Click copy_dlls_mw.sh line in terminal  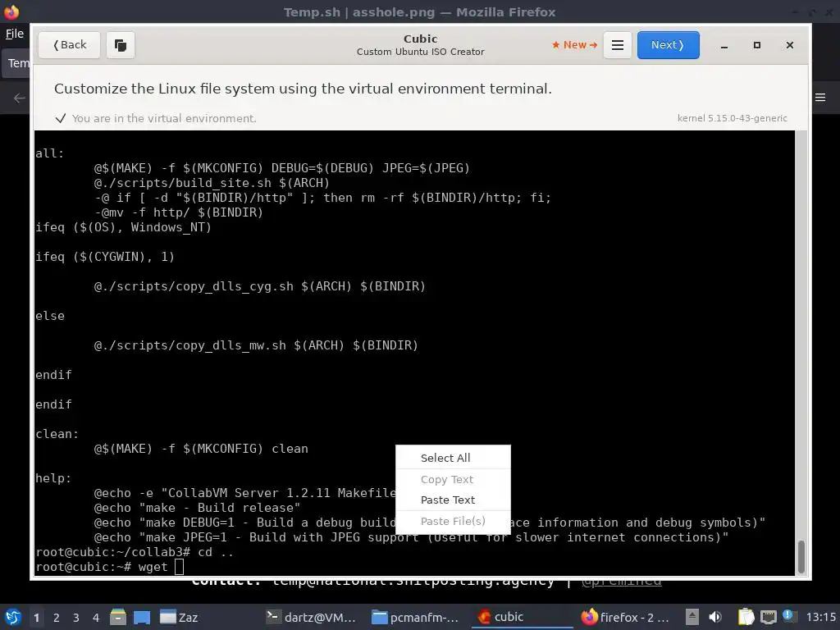coord(256,345)
